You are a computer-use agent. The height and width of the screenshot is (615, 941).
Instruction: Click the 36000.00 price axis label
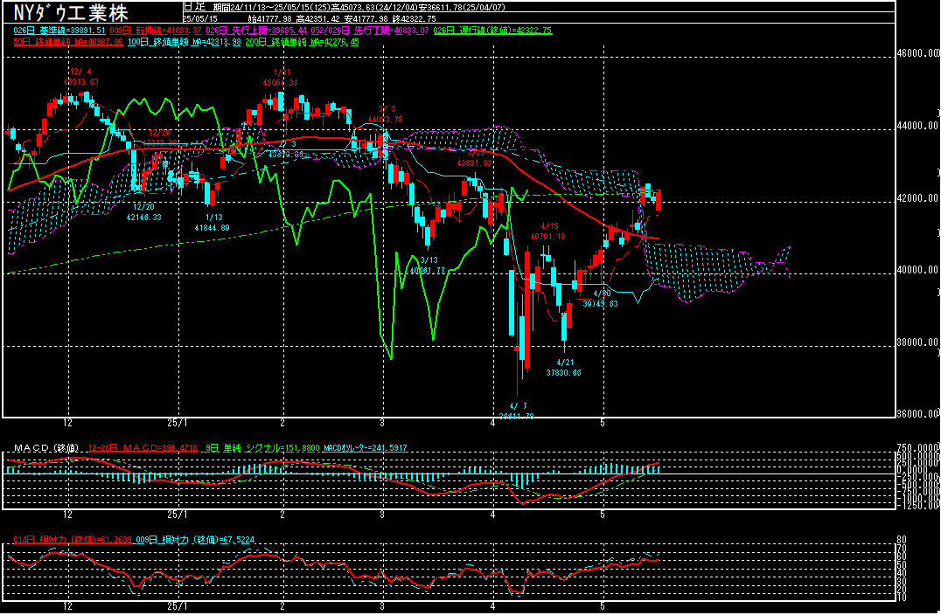pos(917,414)
